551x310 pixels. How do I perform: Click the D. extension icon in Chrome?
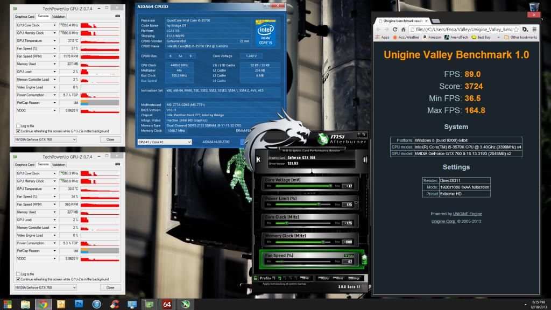[x=525, y=30]
